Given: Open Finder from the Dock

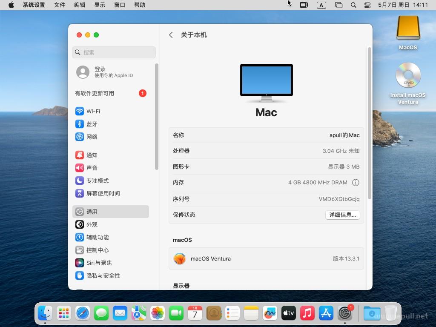Looking at the screenshot, I should [45, 313].
